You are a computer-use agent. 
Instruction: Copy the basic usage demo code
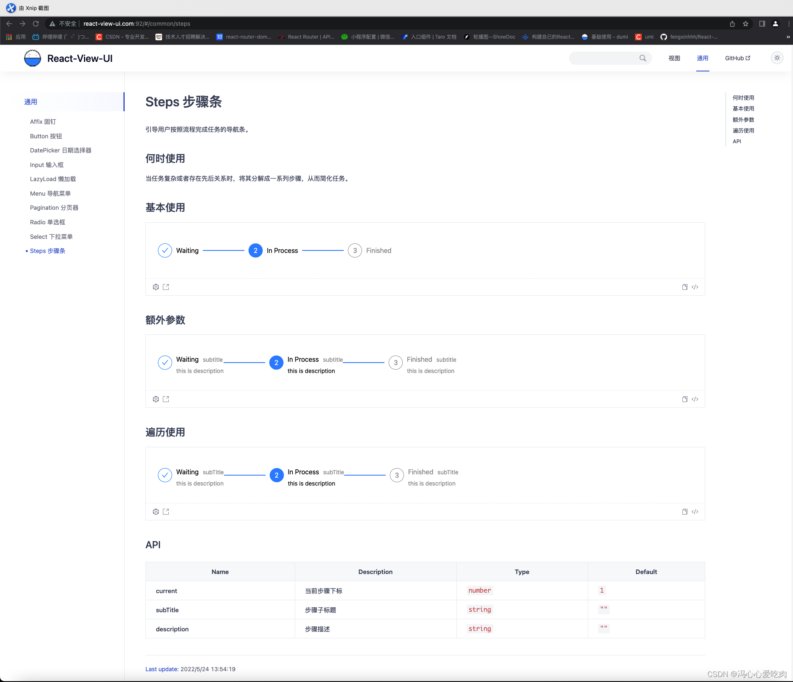[684, 287]
